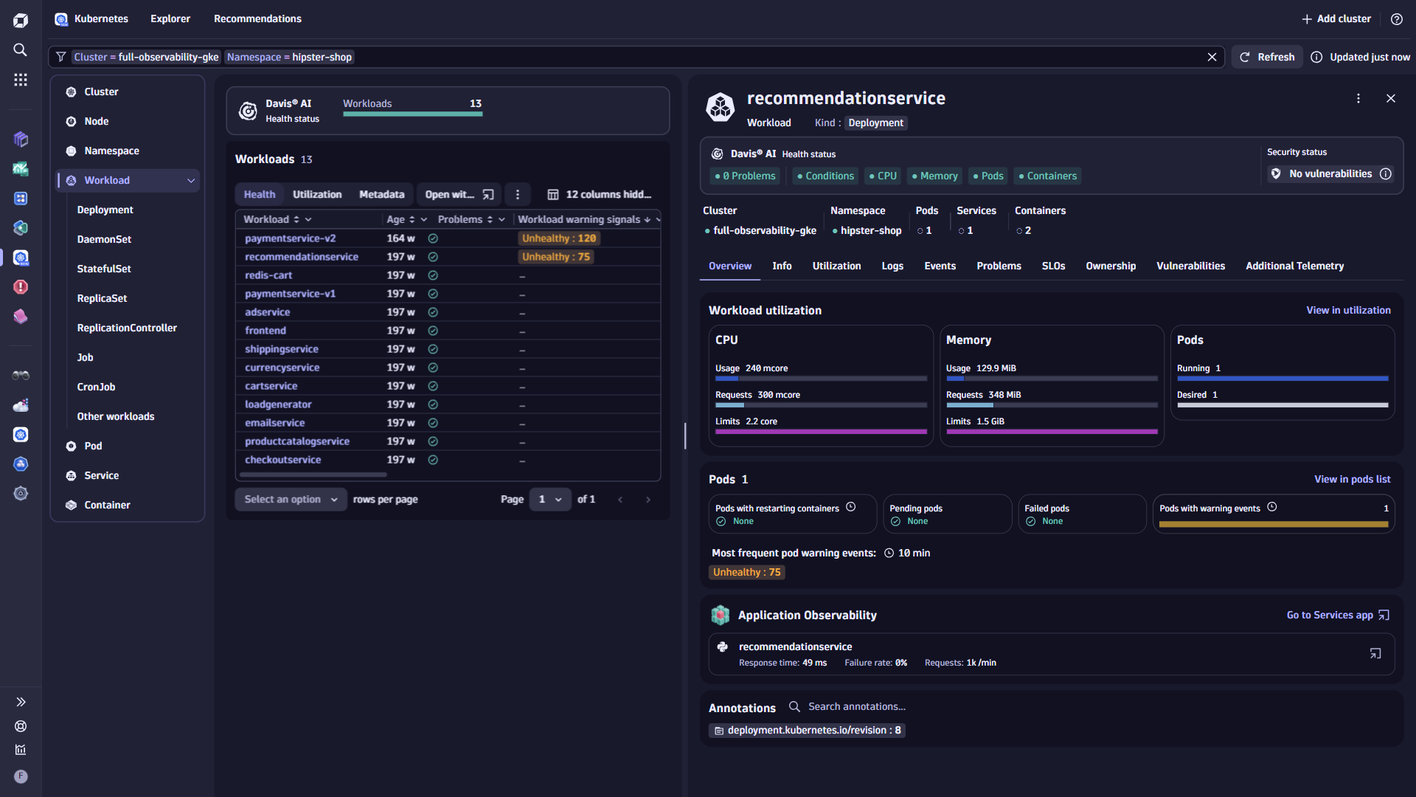Click the Kubernetes app logo

click(x=61, y=19)
